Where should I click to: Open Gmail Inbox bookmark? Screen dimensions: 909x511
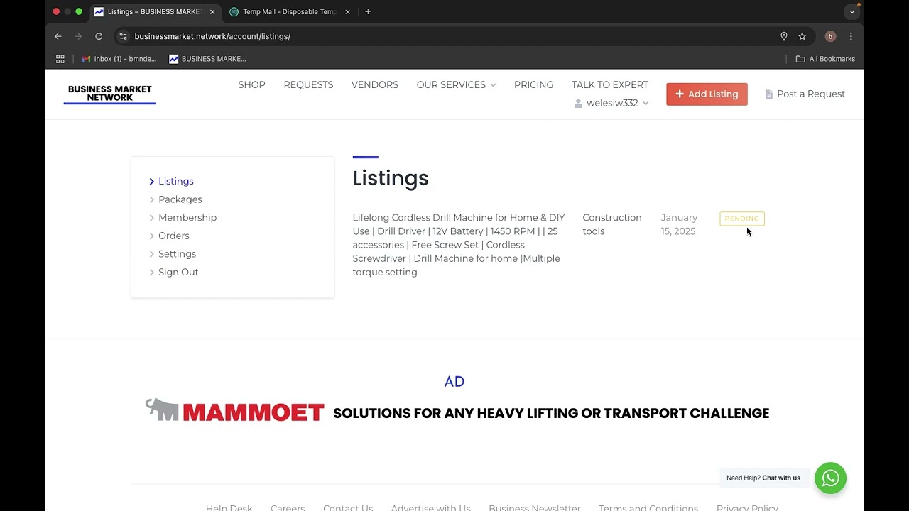119,59
